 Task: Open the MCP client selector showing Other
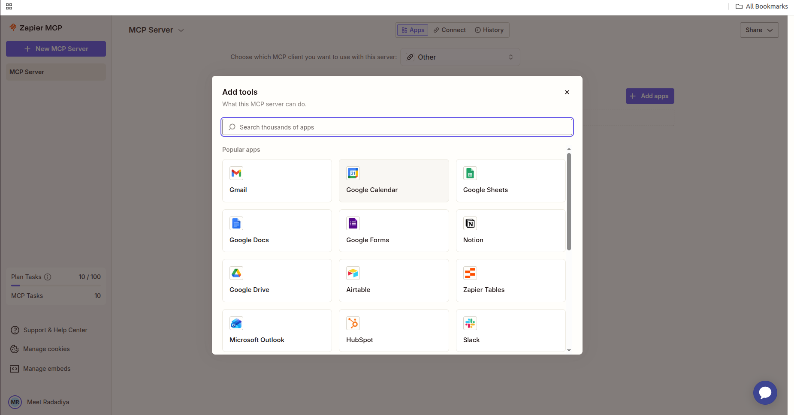460,57
